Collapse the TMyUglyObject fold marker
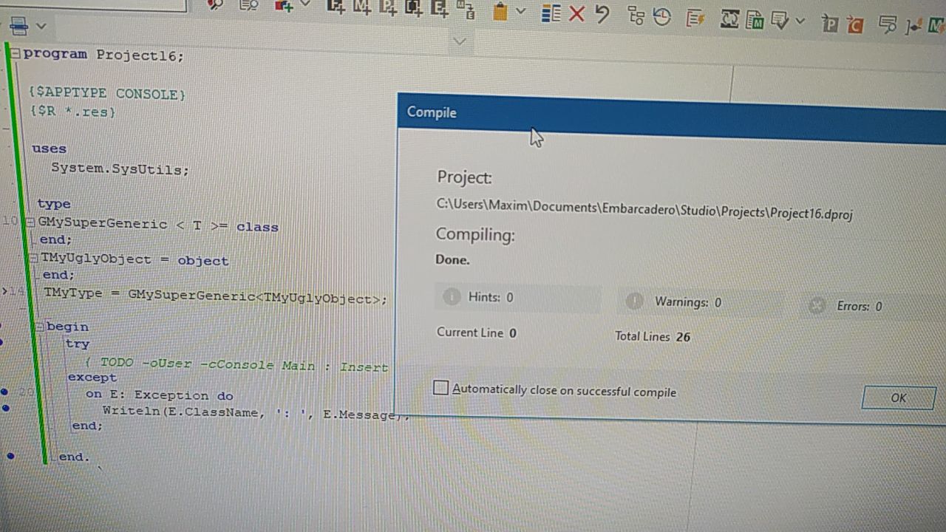 [x=34, y=258]
